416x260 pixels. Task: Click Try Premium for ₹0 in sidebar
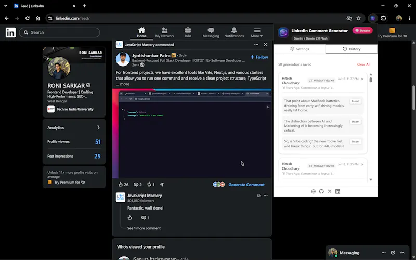[69, 183]
